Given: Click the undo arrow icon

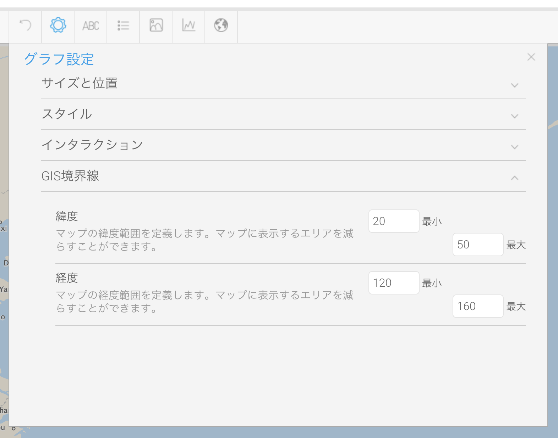Looking at the screenshot, I should 25,26.
